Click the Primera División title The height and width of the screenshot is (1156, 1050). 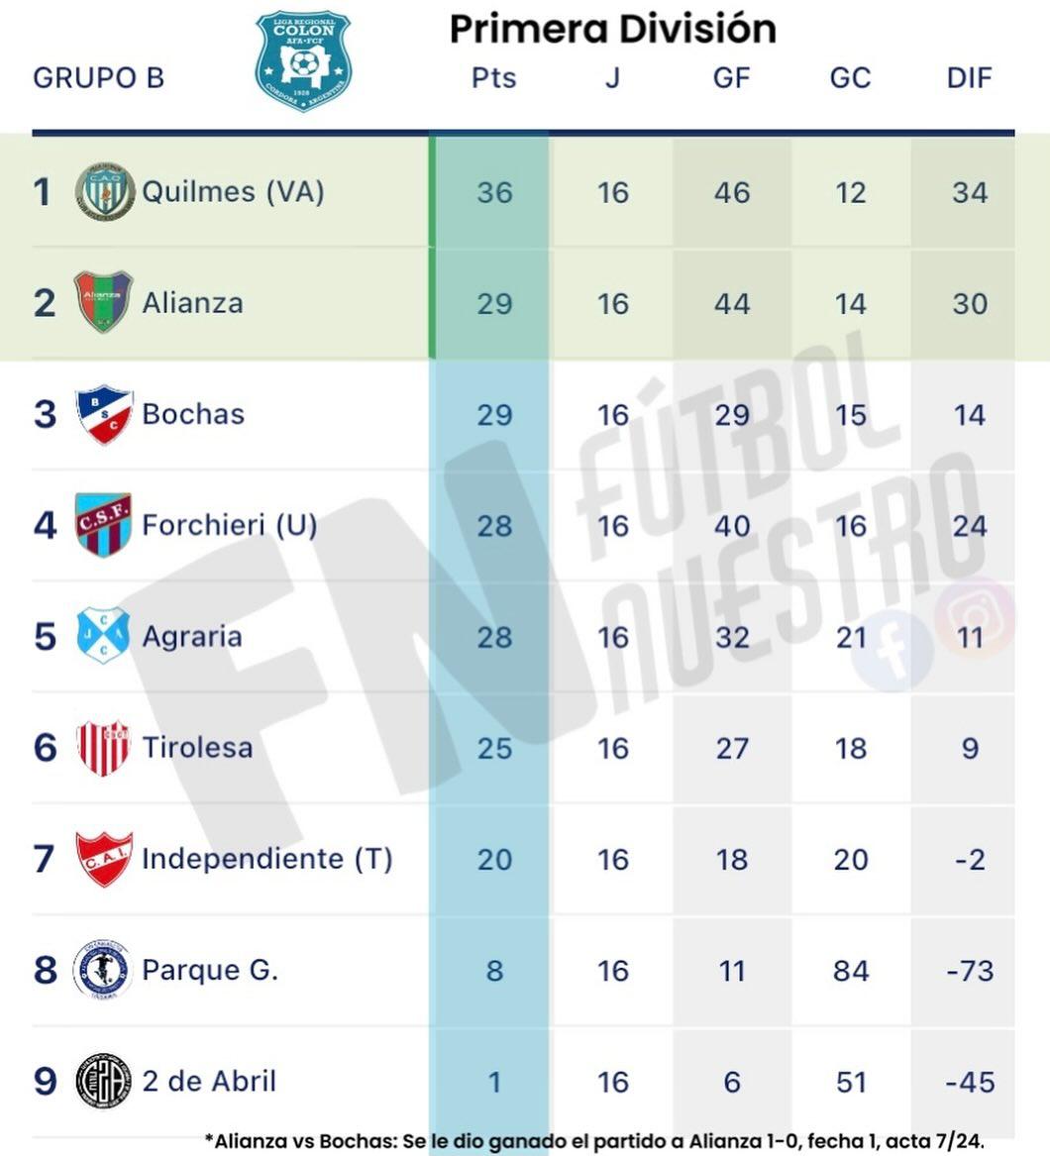[612, 30]
